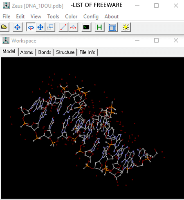The width and height of the screenshot is (184, 200).
Task: Open the Config menu
Action: (91, 16)
